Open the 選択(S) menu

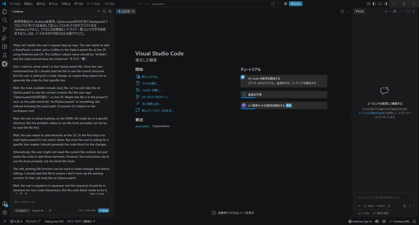pos(41,3)
